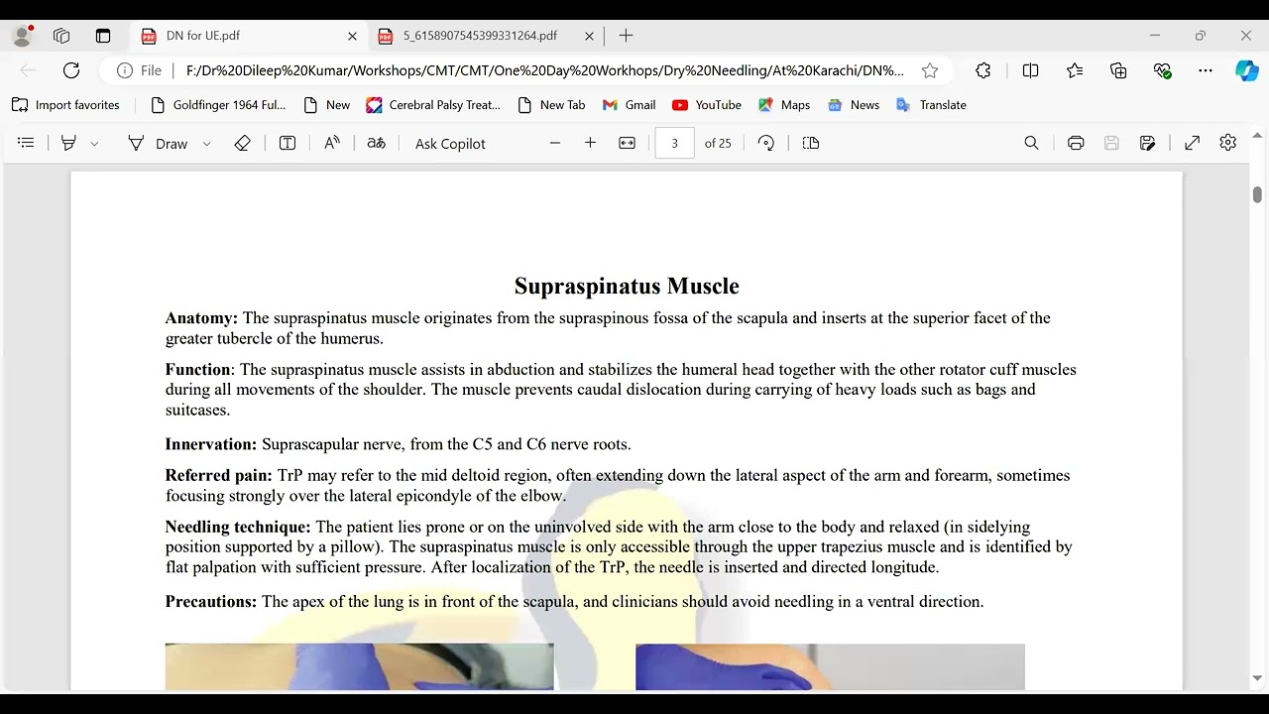Screen dimensions: 1269x714
Task: Open the Gmail bookmark
Action: tap(630, 105)
